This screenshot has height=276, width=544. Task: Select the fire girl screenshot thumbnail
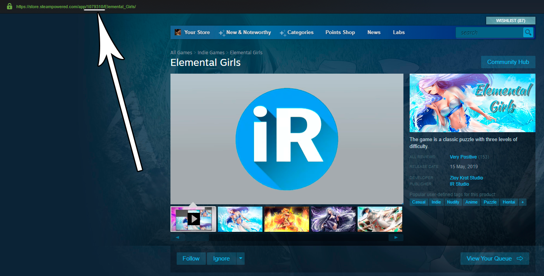287,219
